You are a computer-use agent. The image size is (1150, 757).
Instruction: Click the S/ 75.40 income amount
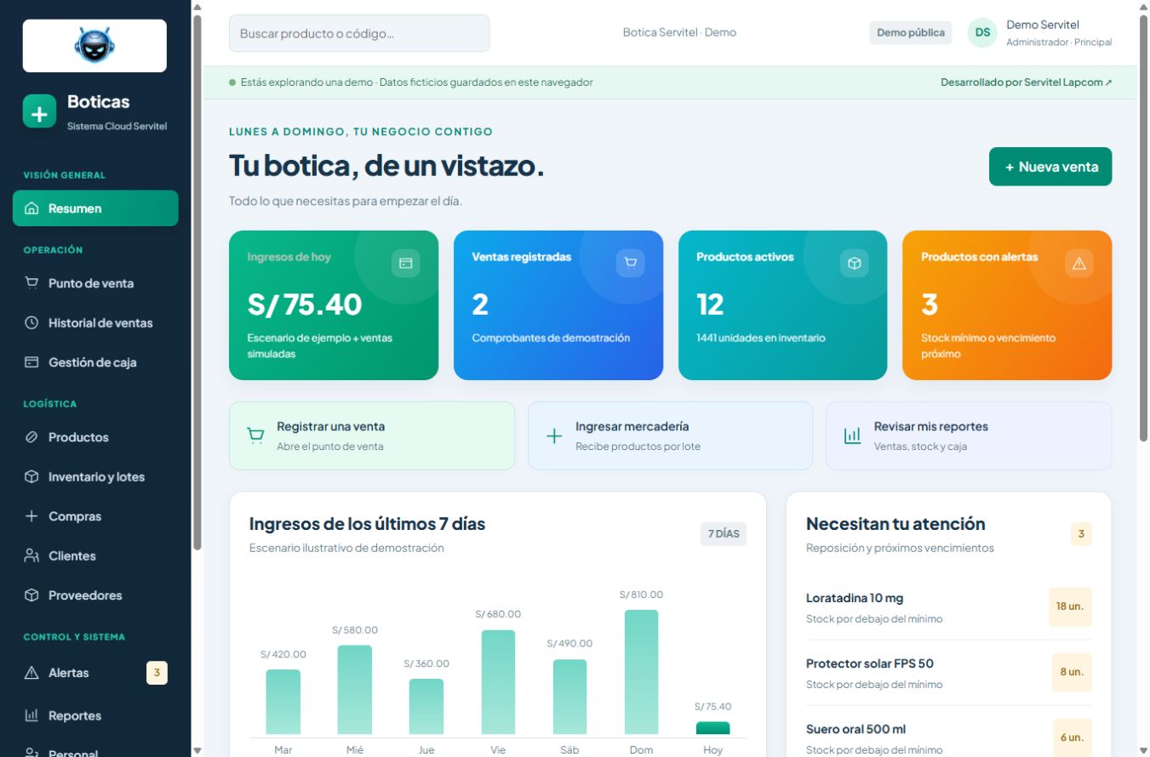pyautogui.click(x=305, y=304)
